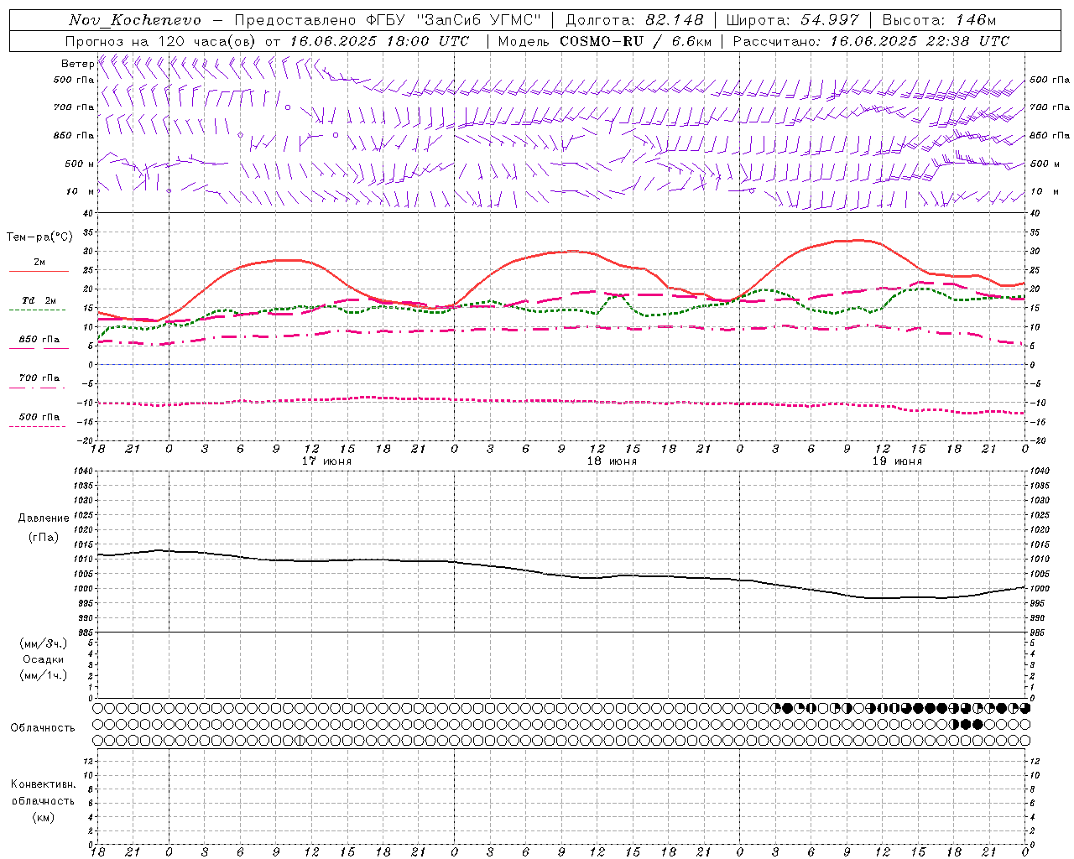Select the 2м temperature legend entry
The image size is (1074, 859).
point(39,262)
